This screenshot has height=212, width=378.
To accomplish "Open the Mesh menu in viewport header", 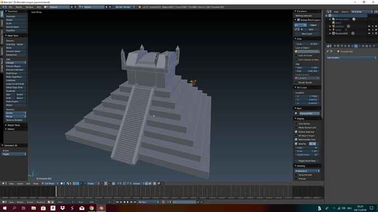I will click(x=36, y=184).
